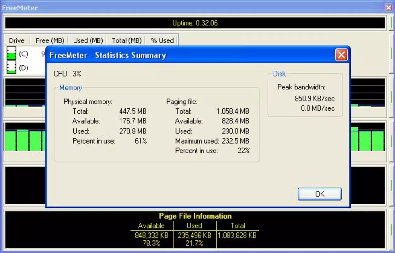Click paging file 22% in use
Image resolution: width=395 pixels, height=253 pixels.
pos(243,151)
